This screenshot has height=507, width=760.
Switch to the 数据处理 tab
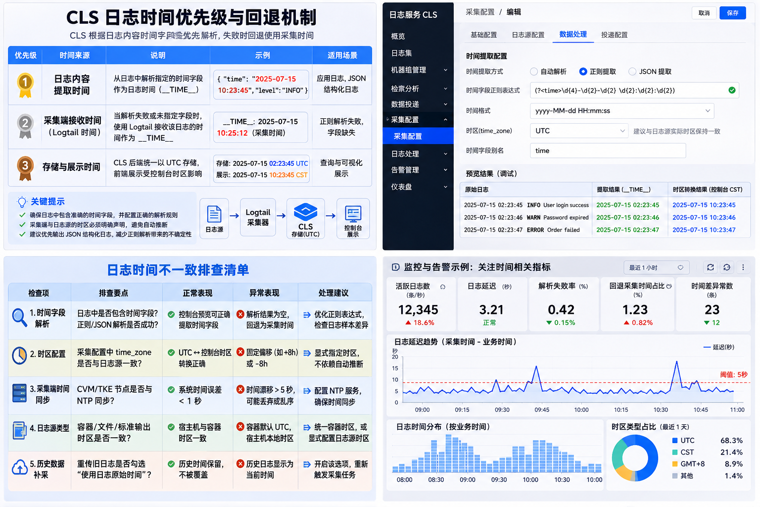573,34
